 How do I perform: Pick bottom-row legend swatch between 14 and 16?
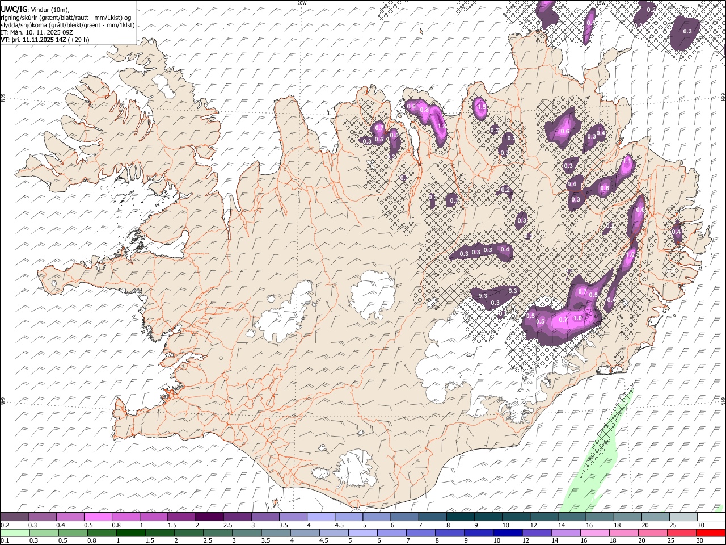point(565,533)
